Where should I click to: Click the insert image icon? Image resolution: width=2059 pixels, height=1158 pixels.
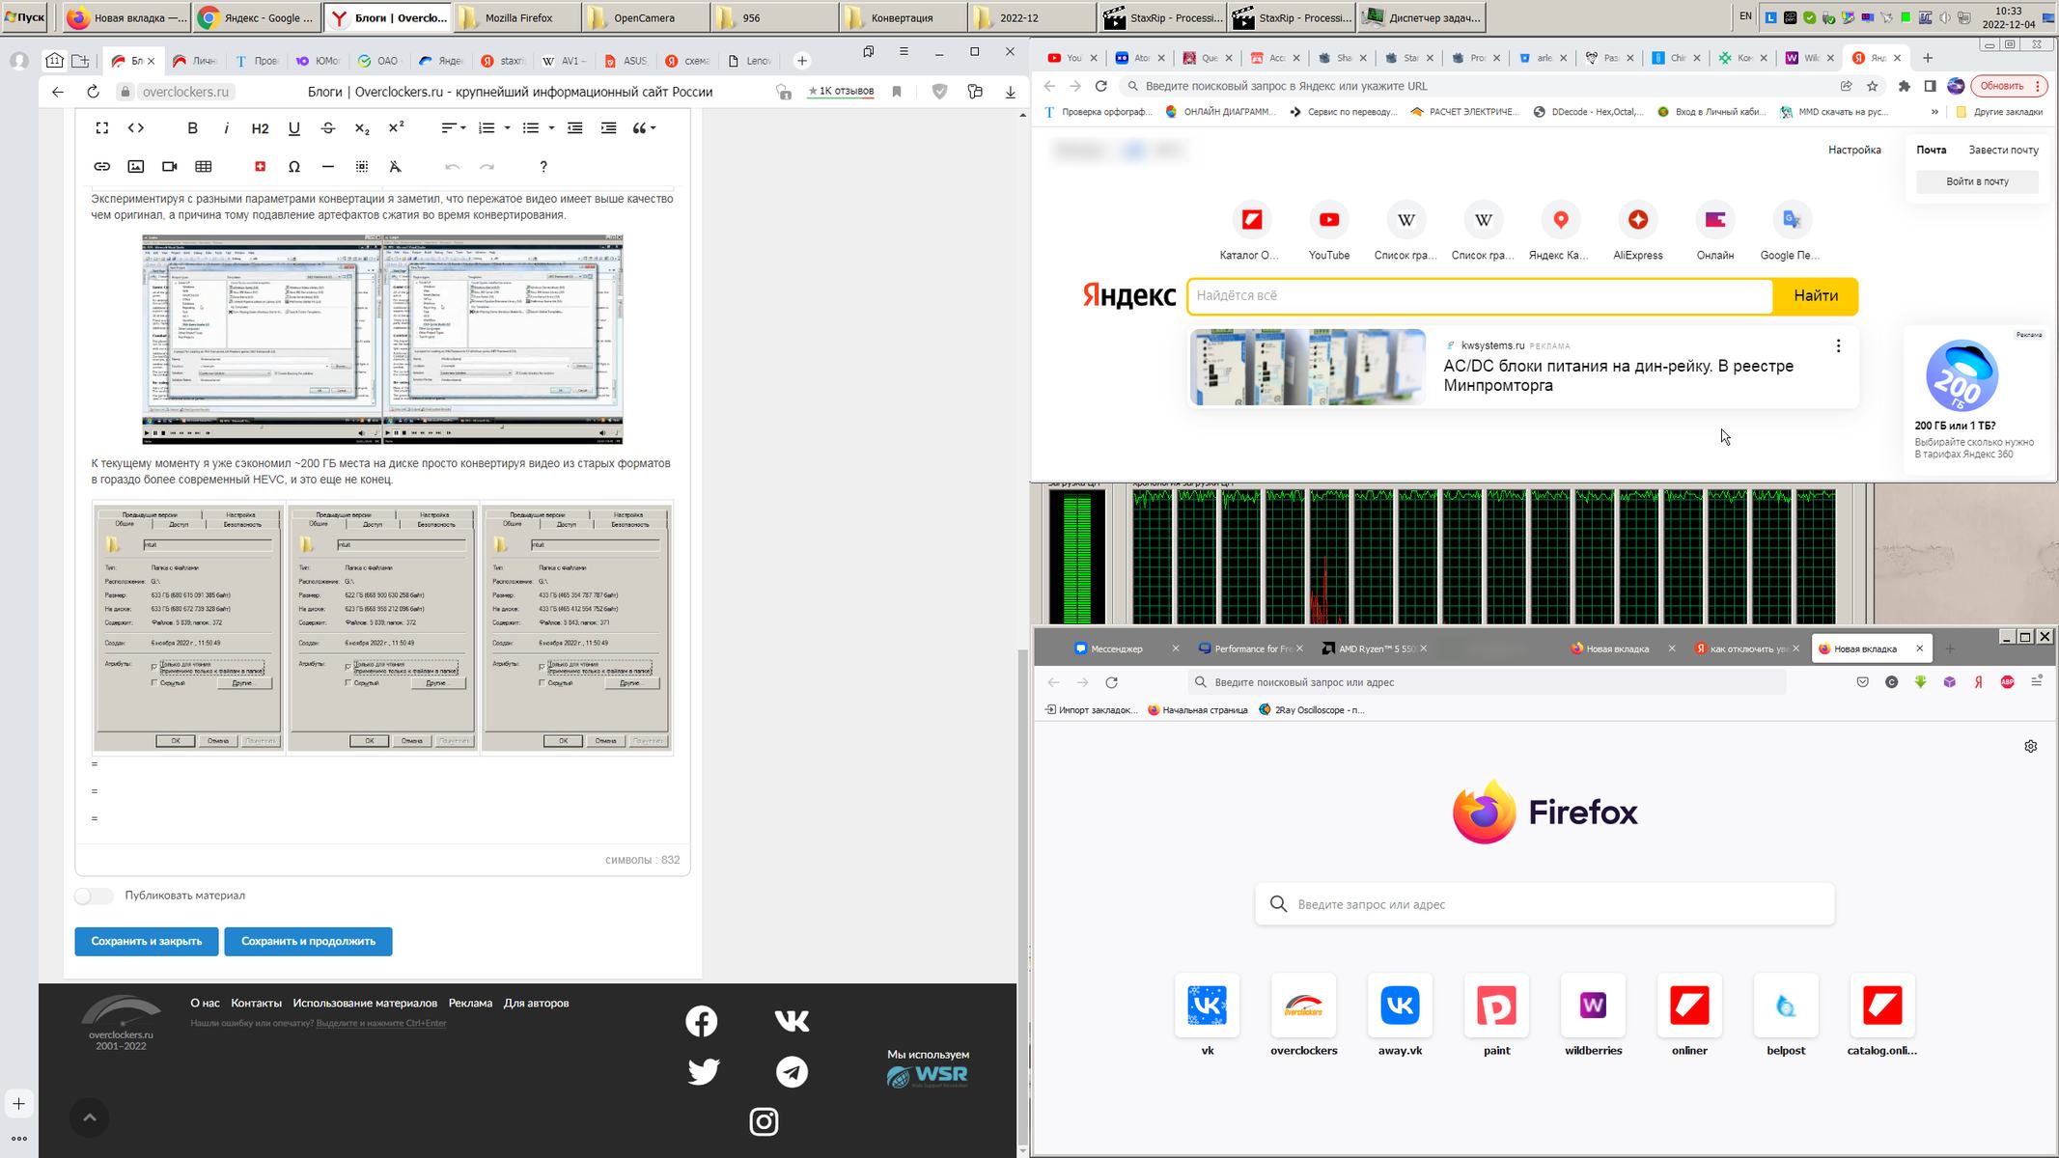(x=136, y=167)
